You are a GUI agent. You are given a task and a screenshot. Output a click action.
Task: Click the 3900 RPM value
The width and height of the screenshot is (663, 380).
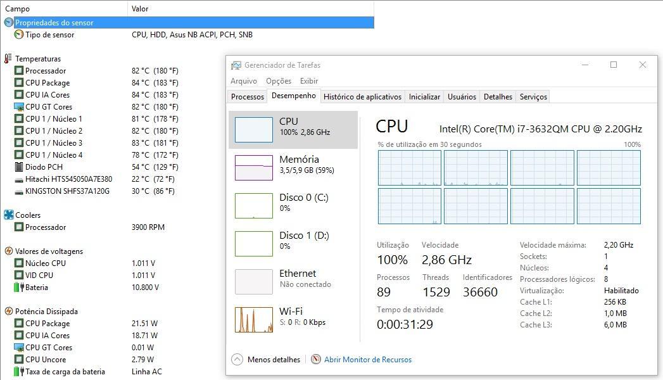pyautogui.click(x=148, y=227)
